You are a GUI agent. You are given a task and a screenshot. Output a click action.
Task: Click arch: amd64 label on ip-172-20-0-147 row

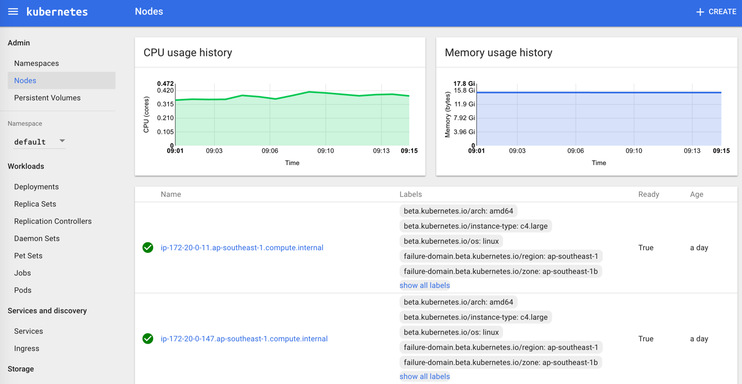point(458,302)
